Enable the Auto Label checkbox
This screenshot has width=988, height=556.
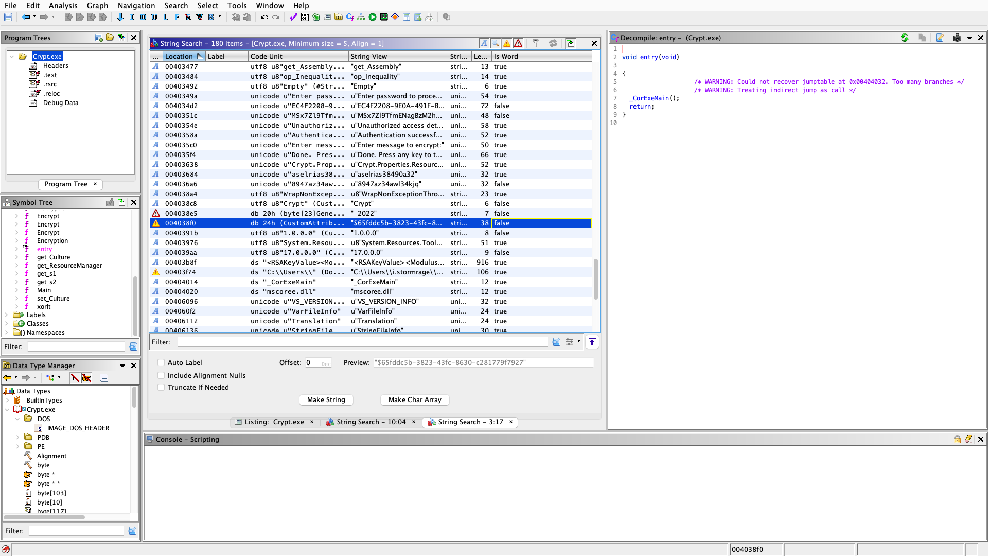point(161,362)
